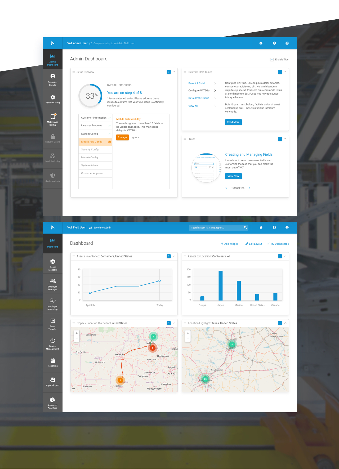
Task: Open Advanced Analytics pie chart icon
Action: coord(52,400)
